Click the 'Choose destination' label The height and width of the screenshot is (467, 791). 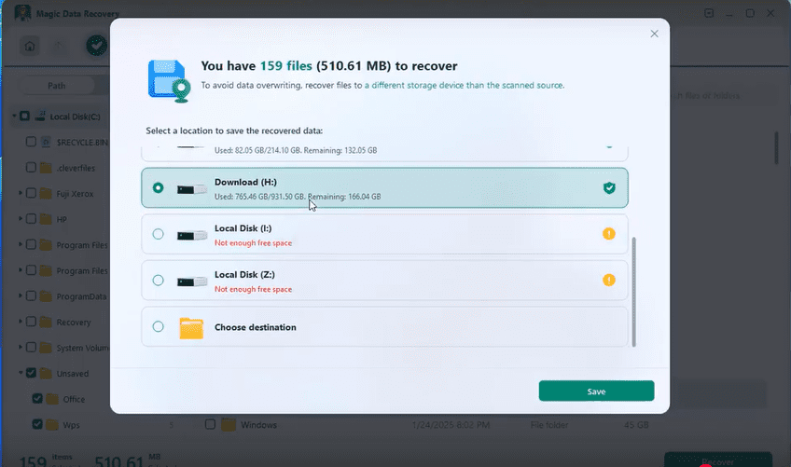click(x=256, y=327)
